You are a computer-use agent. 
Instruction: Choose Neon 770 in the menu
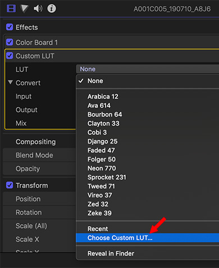(x=148, y=168)
